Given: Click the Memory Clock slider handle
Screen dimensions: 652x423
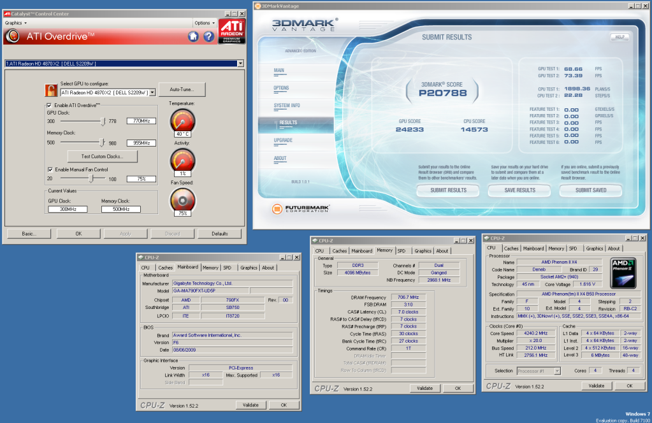Looking at the screenshot, I should (102, 142).
